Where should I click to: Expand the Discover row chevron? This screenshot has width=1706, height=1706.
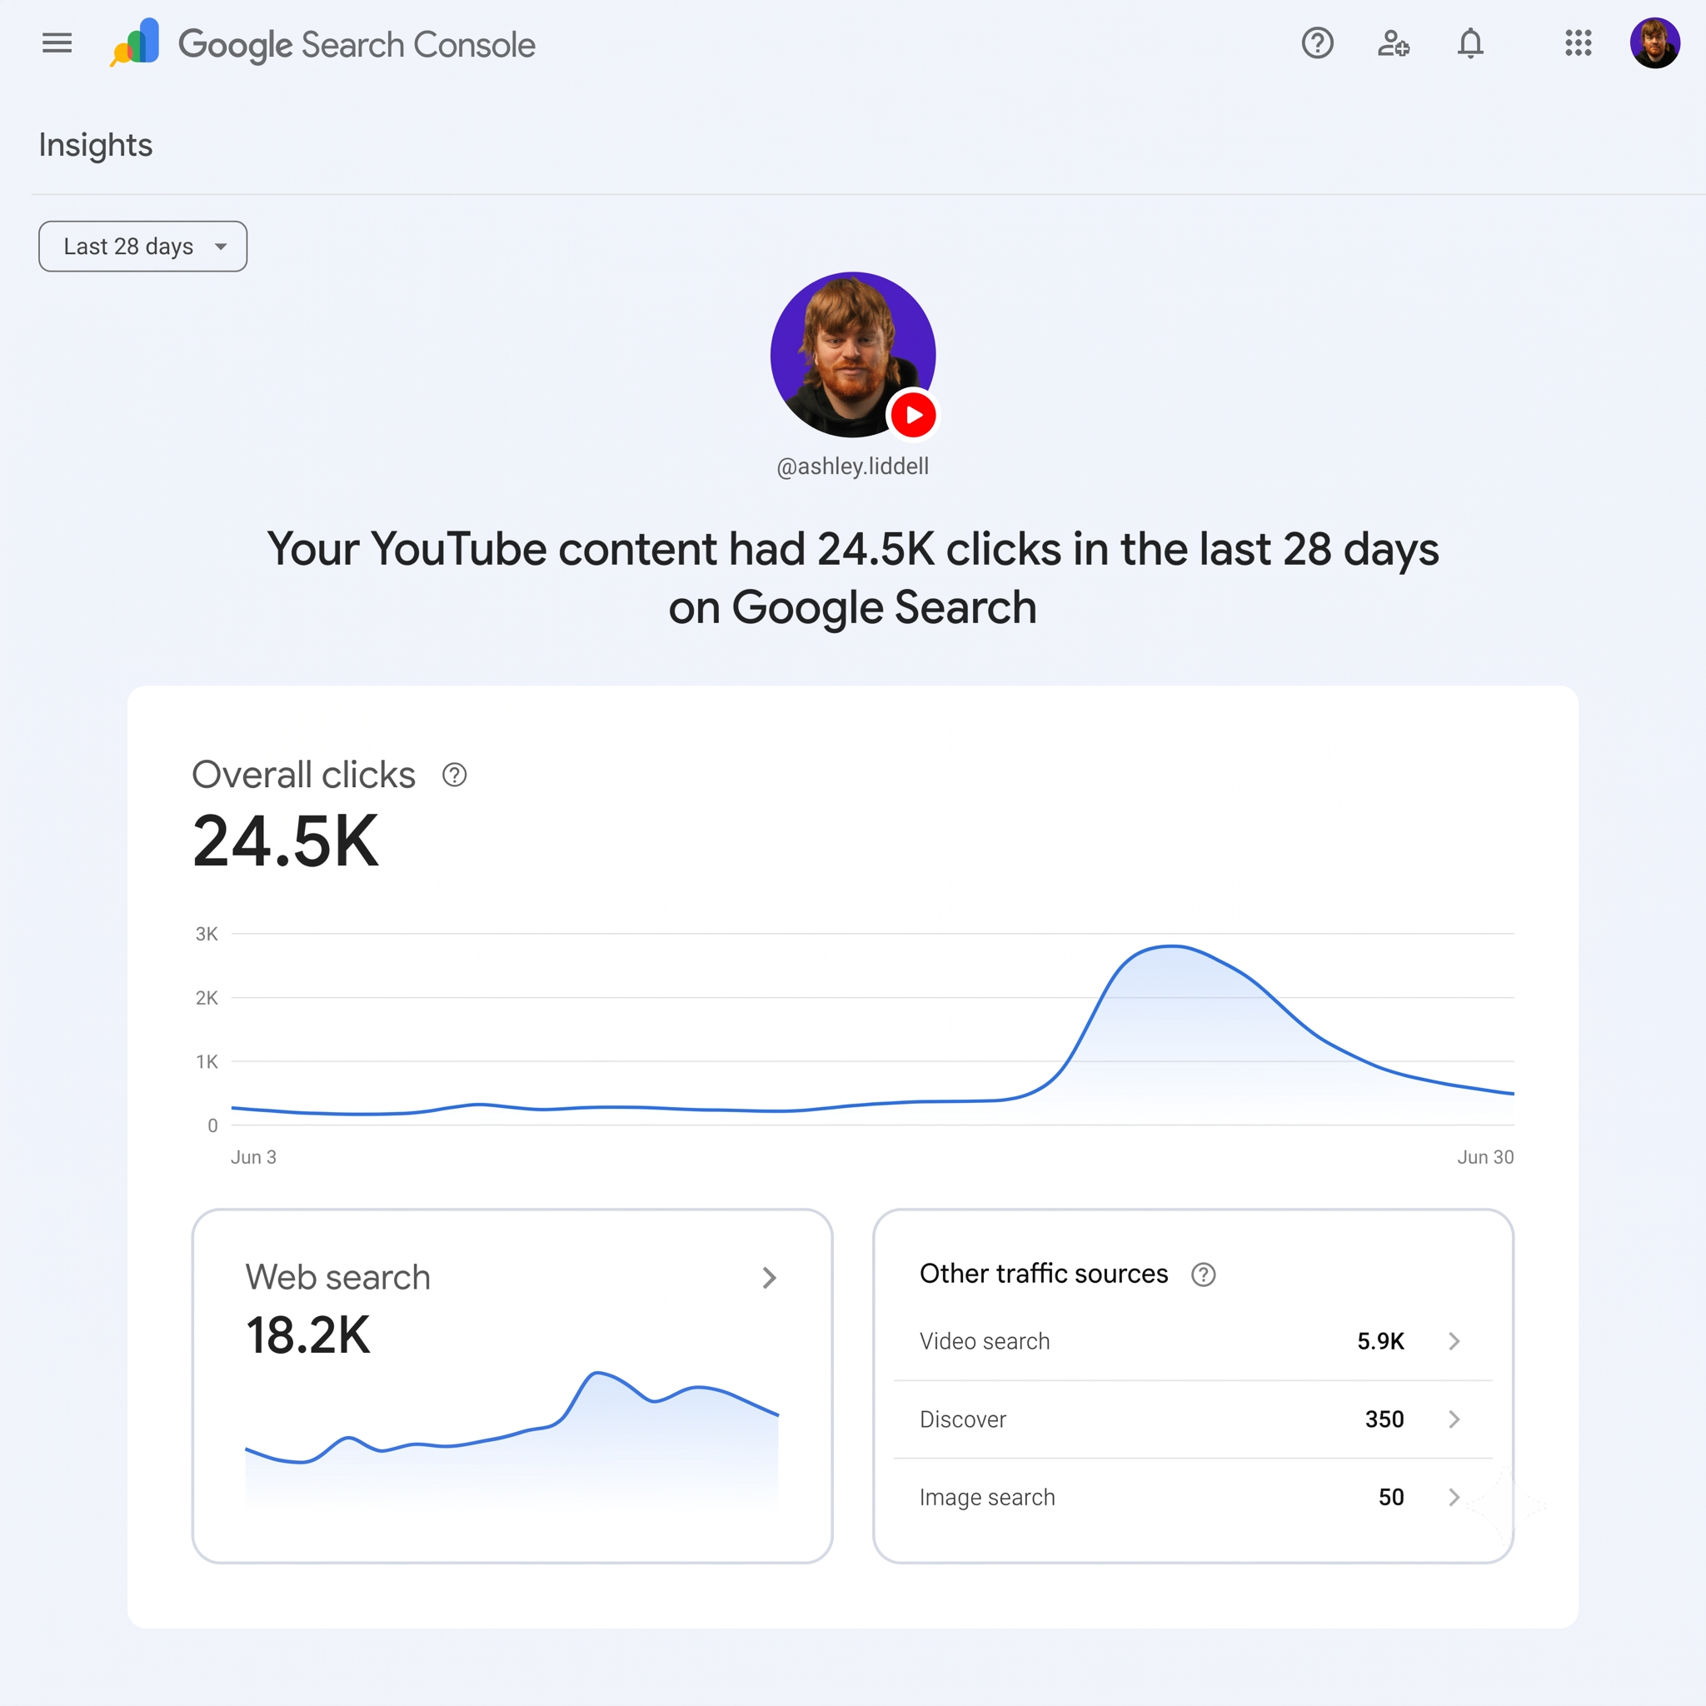pyautogui.click(x=1454, y=1419)
